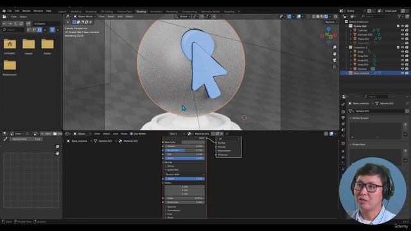This screenshot has width=411, height=231.
Task: Open the Window menu
Action: [39, 11]
